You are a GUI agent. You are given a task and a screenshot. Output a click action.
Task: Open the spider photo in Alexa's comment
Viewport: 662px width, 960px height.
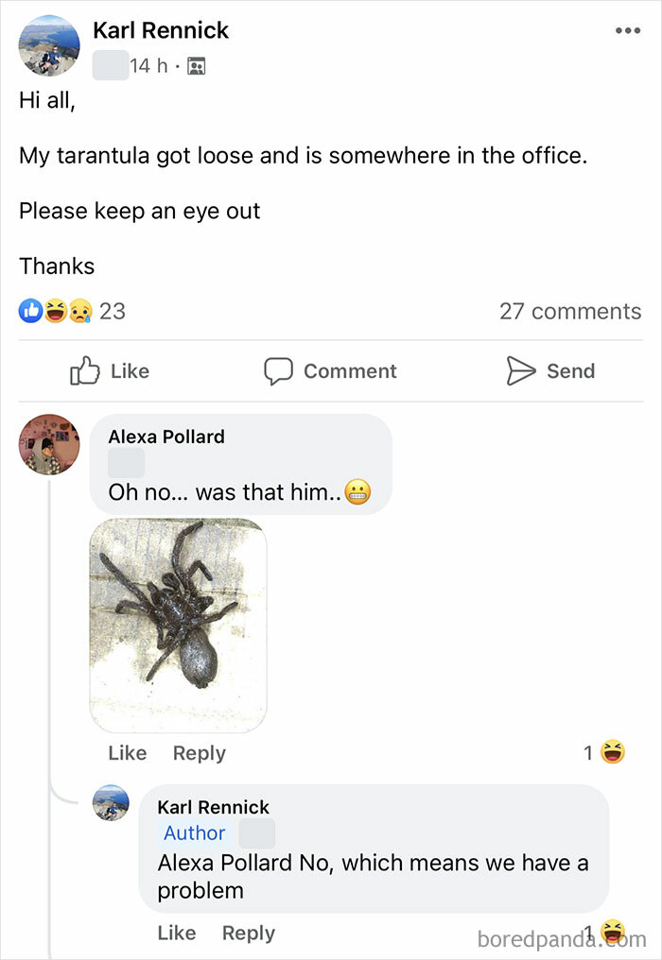pyautogui.click(x=180, y=624)
